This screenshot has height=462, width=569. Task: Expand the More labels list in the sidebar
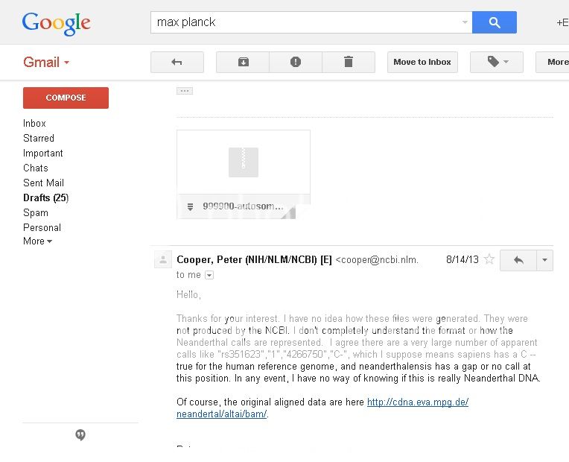38,241
